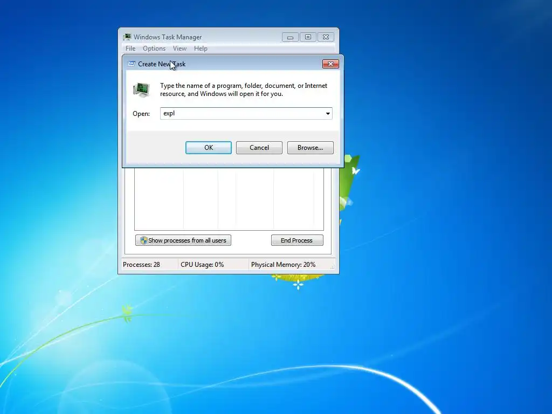Click the Task Manager title bar icon

pyautogui.click(x=127, y=37)
